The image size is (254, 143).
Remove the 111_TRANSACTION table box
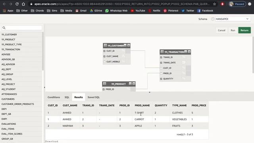189,52
